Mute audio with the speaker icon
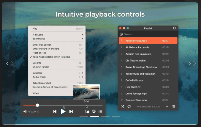This screenshot has width=201, height=127. tap(25, 112)
